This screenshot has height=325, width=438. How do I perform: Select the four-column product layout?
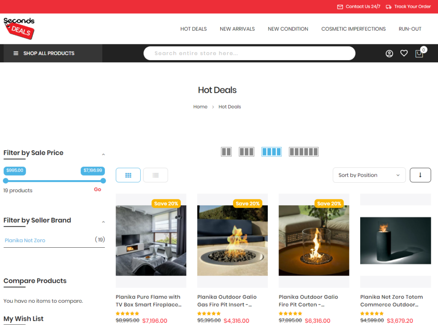click(x=272, y=152)
